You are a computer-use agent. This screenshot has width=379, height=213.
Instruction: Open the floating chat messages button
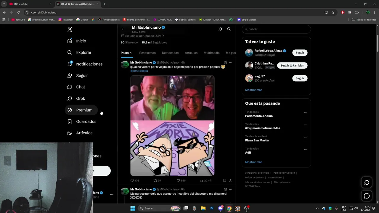(367, 196)
